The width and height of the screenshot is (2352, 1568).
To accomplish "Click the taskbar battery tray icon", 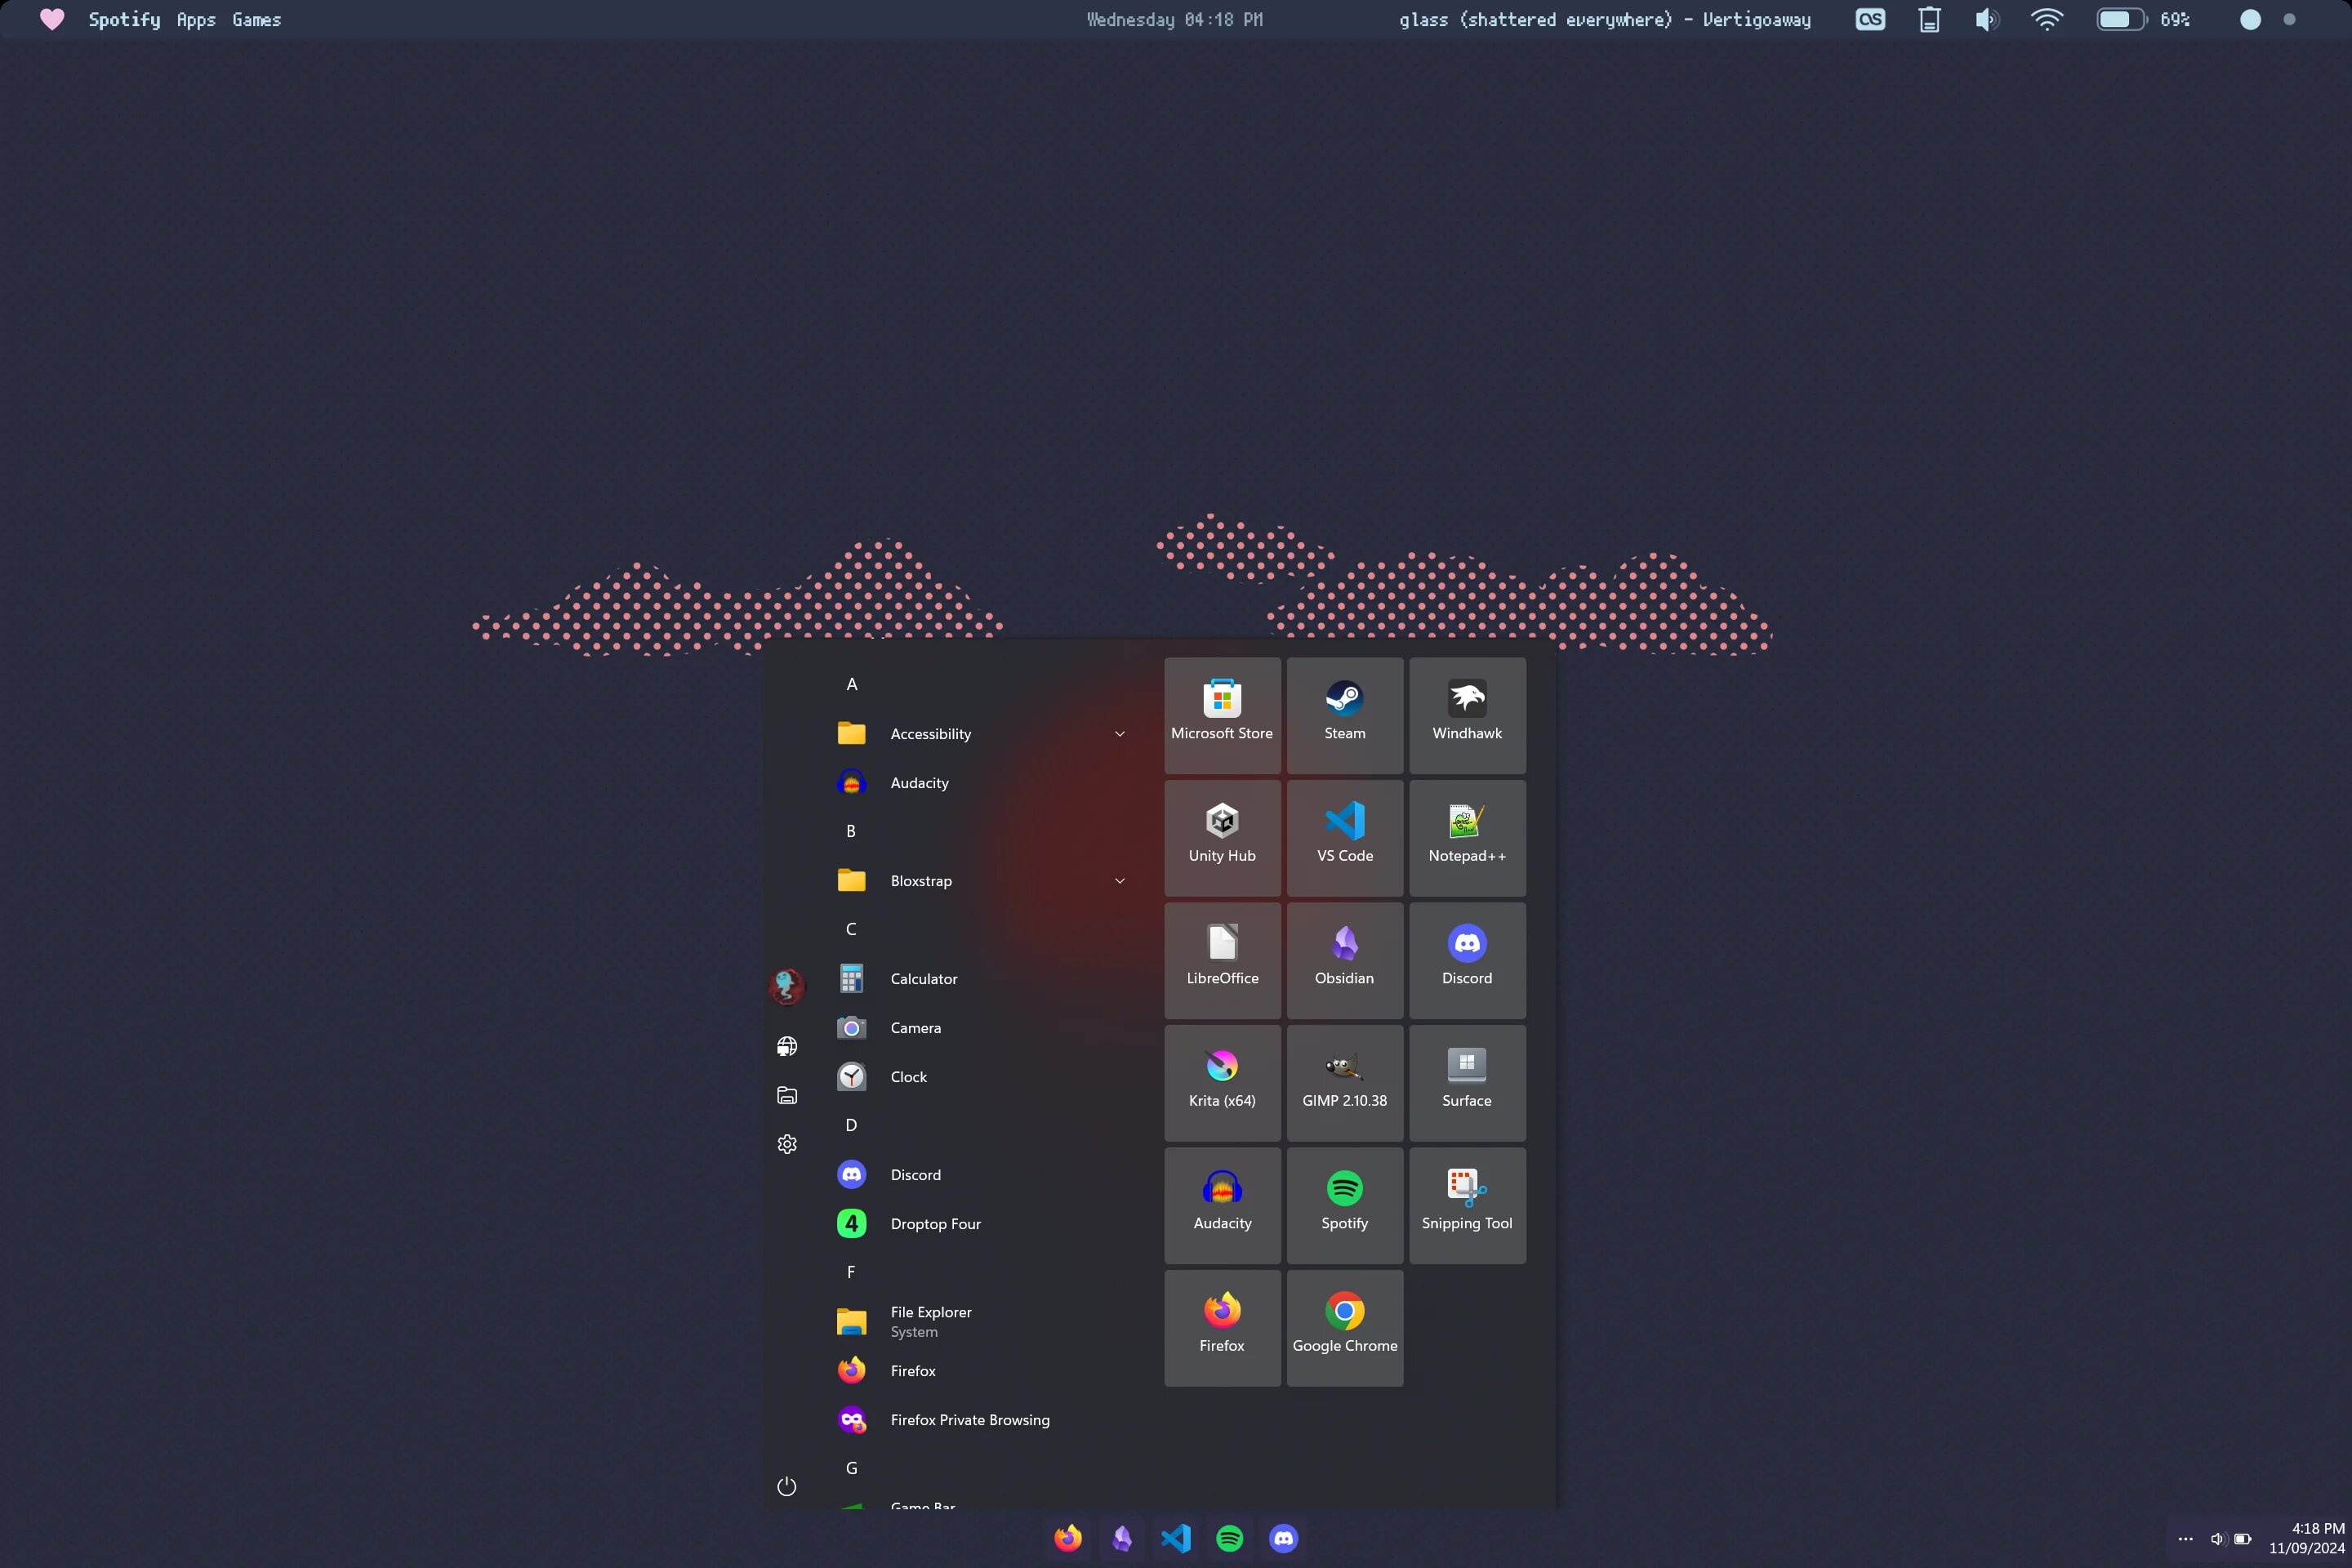I will point(2243,1539).
